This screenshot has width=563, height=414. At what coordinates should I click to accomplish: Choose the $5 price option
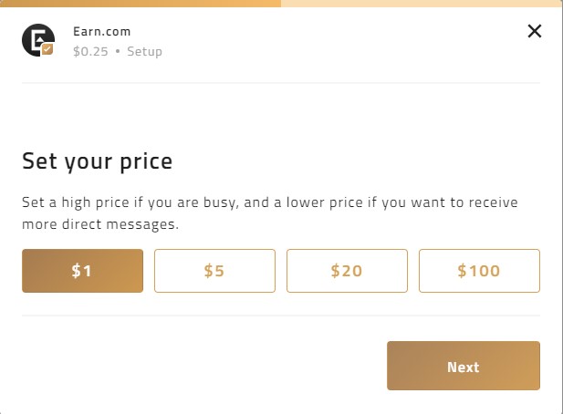click(x=214, y=271)
